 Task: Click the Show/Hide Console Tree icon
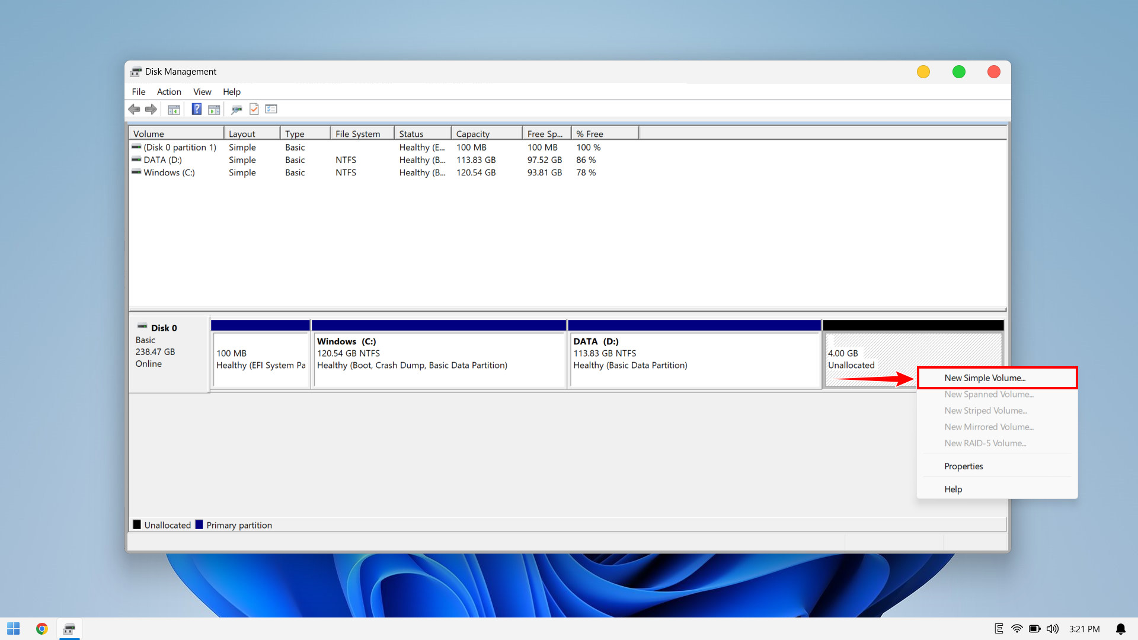point(174,109)
